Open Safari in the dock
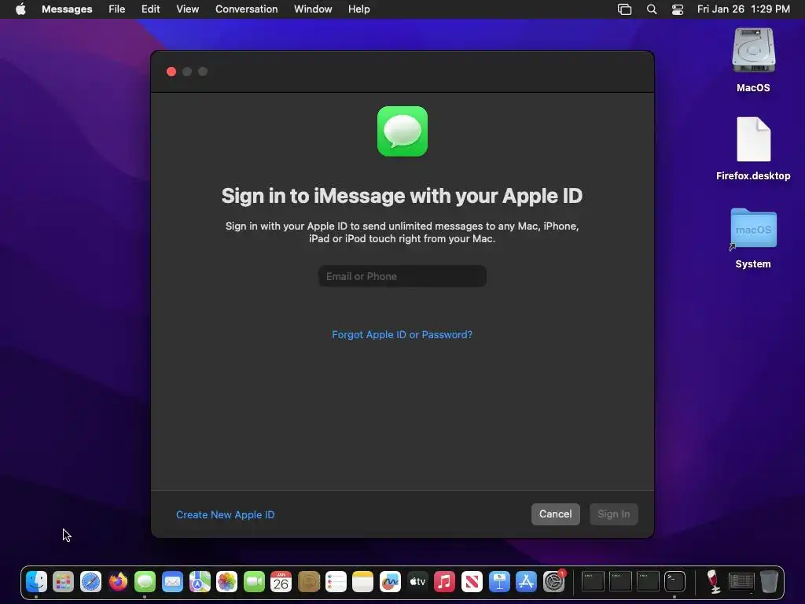This screenshot has height=604, width=805. tap(91, 582)
